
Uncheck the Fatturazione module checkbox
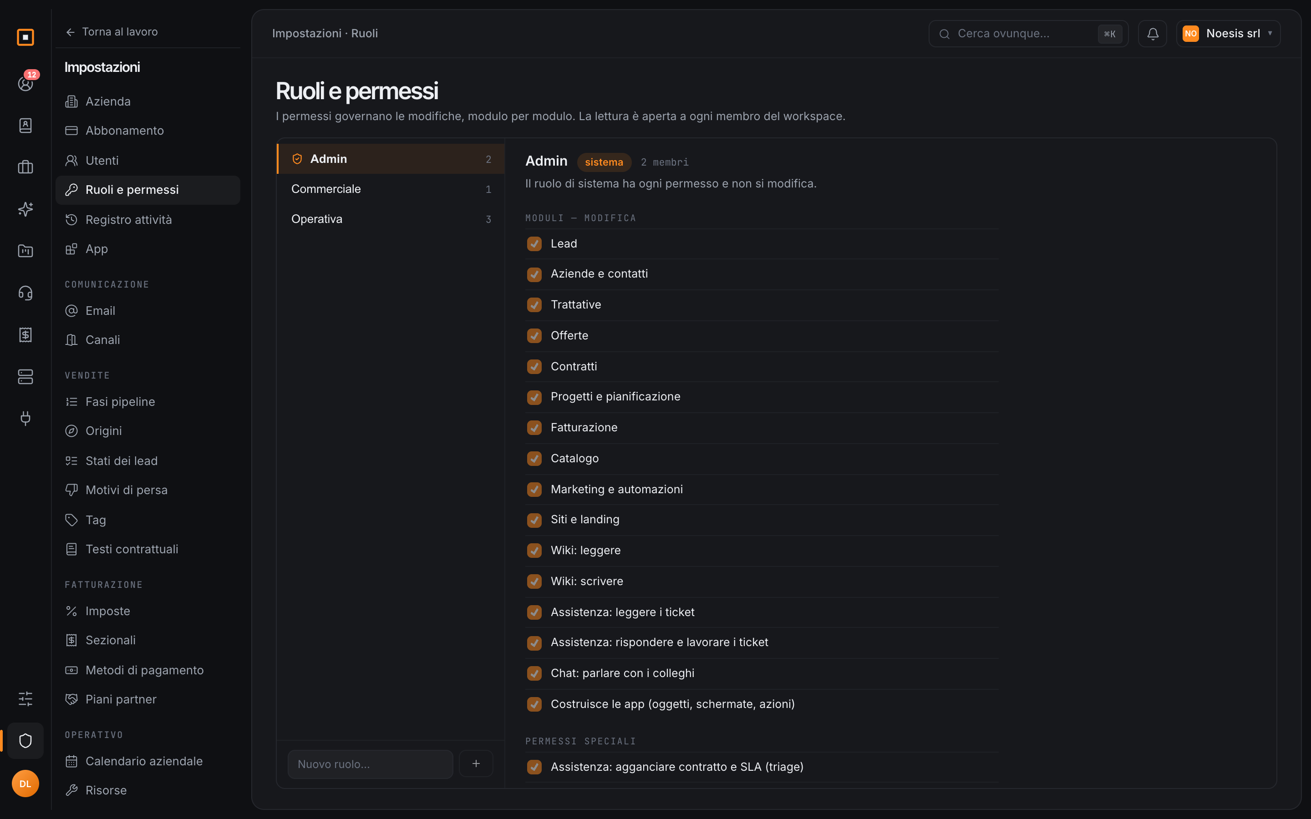click(x=534, y=428)
